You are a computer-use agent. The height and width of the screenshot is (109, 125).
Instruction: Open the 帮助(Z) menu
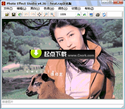(x=89, y=8)
